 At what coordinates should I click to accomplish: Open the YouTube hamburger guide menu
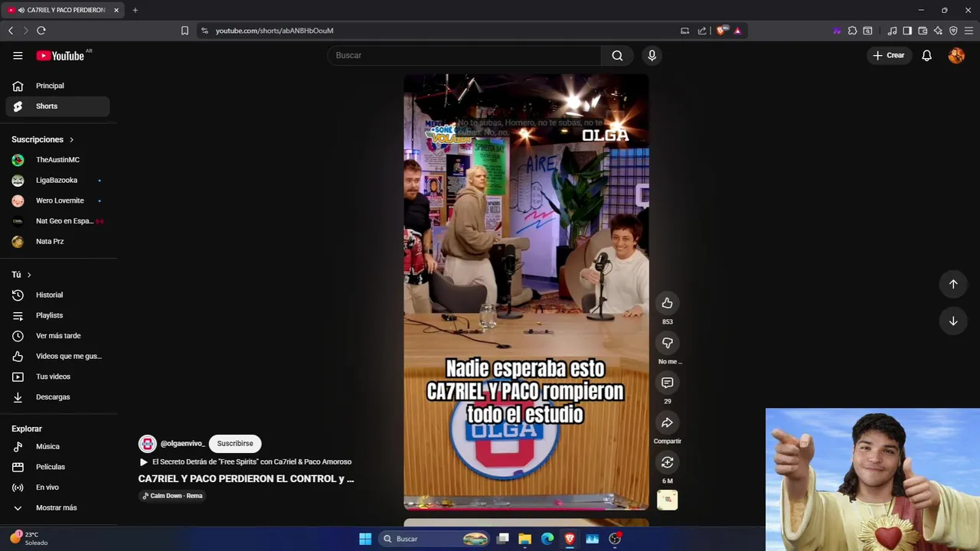pos(18,55)
